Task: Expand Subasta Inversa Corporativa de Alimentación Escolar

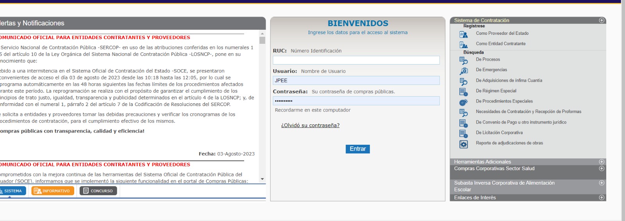Action: (602, 183)
